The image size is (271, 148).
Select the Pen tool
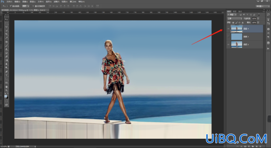[x=7, y=72]
